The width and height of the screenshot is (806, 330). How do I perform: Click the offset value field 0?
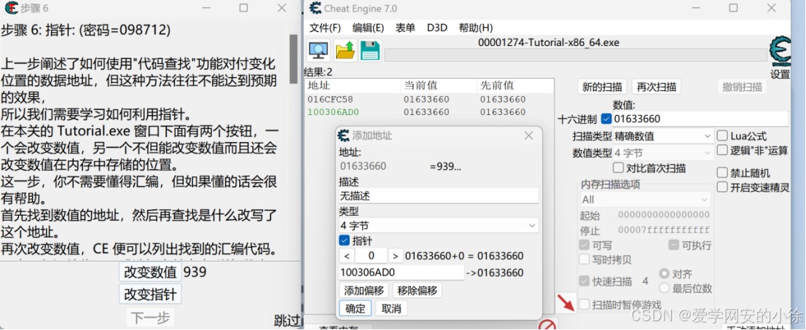(x=371, y=256)
